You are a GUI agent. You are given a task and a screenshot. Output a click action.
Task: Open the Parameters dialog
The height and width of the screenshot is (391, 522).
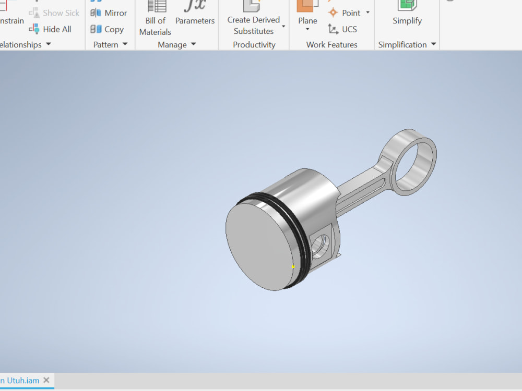[195, 13]
